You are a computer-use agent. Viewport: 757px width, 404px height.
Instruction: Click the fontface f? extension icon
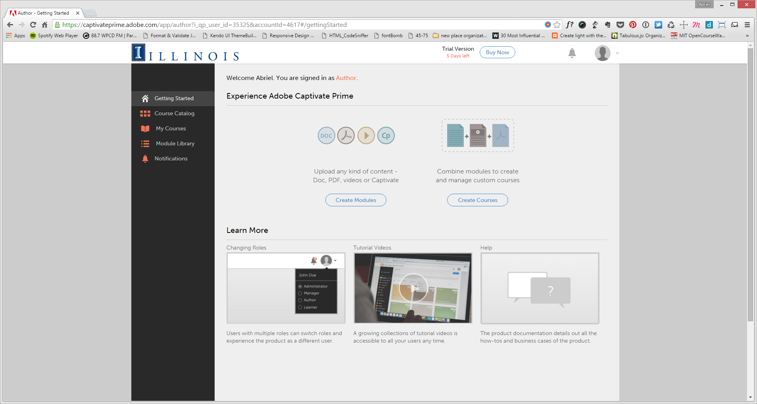point(569,25)
